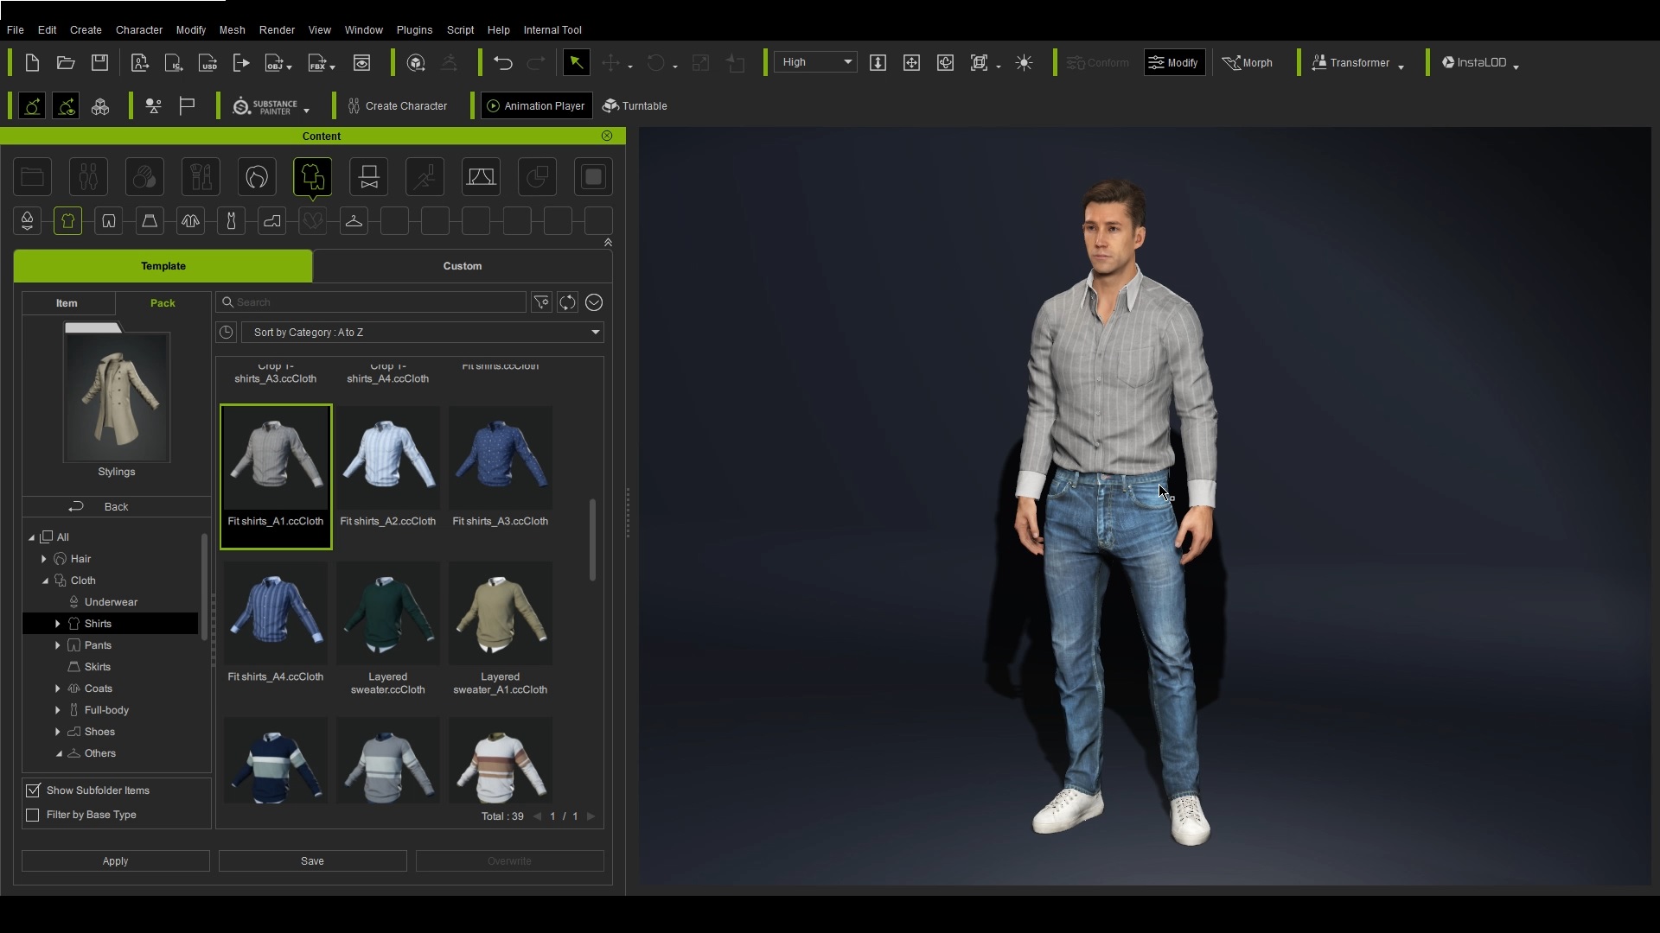
Task: Open the Character menu
Action: point(139,29)
